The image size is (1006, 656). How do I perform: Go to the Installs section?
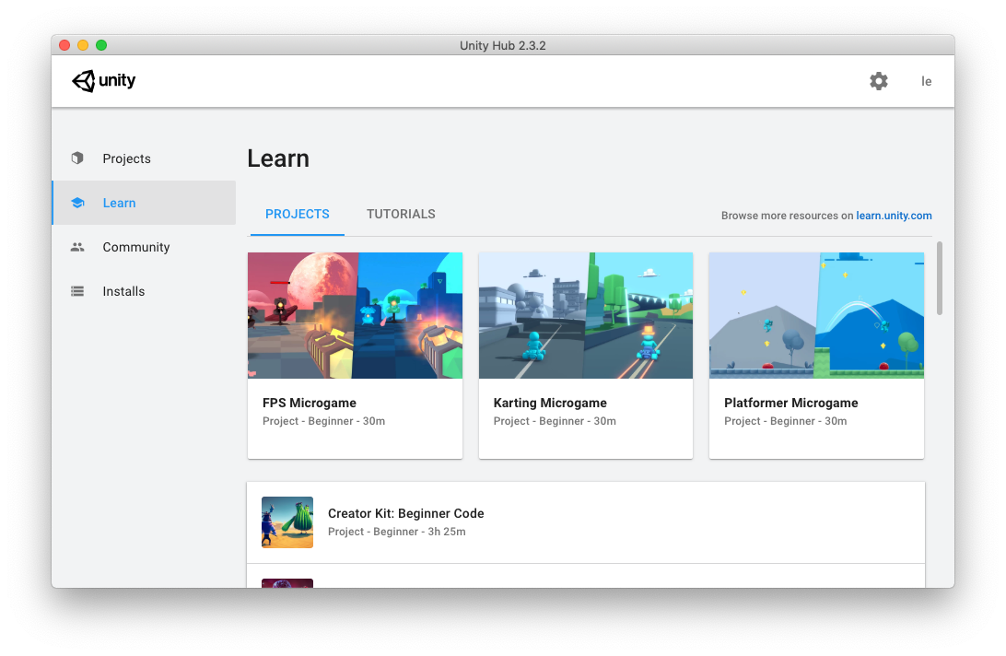tap(123, 291)
